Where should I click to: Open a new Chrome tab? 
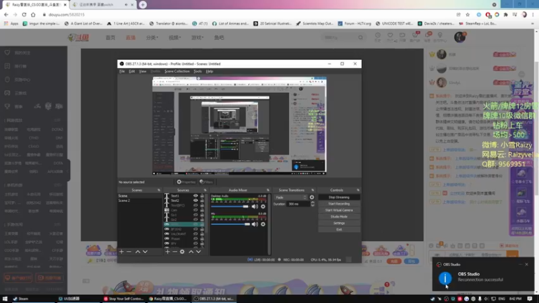coord(143,5)
